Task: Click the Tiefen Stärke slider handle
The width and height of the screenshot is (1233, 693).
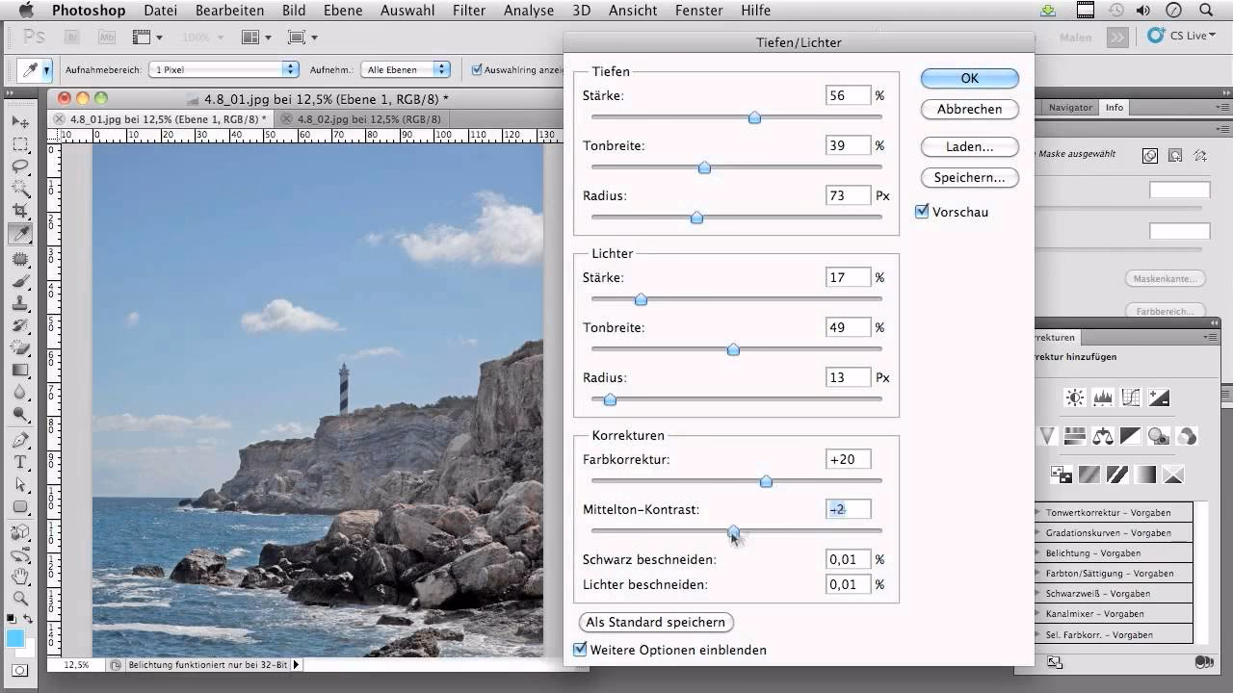Action: tap(754, 117)
